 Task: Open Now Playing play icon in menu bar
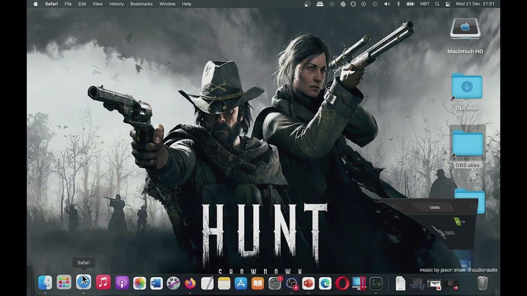pyautogui.click(x=364, y=4)
